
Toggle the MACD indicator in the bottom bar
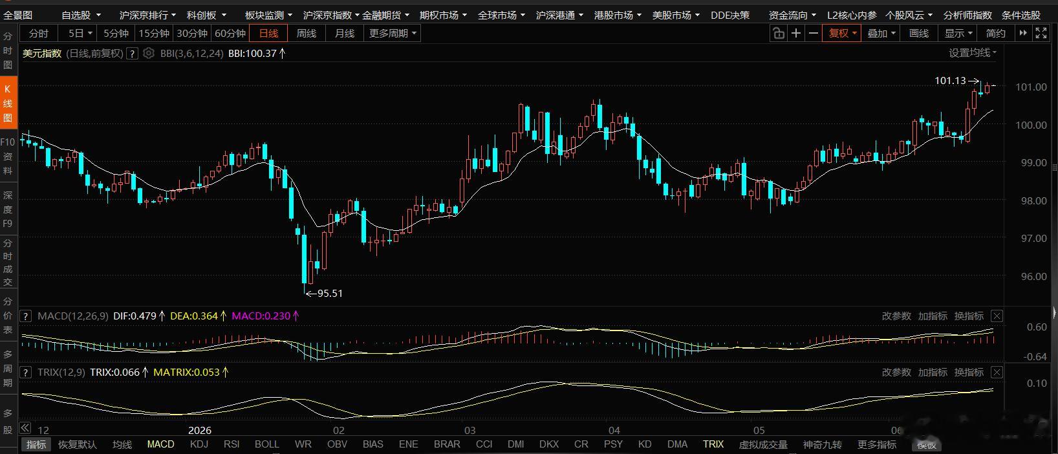click(x=160, y=444)
